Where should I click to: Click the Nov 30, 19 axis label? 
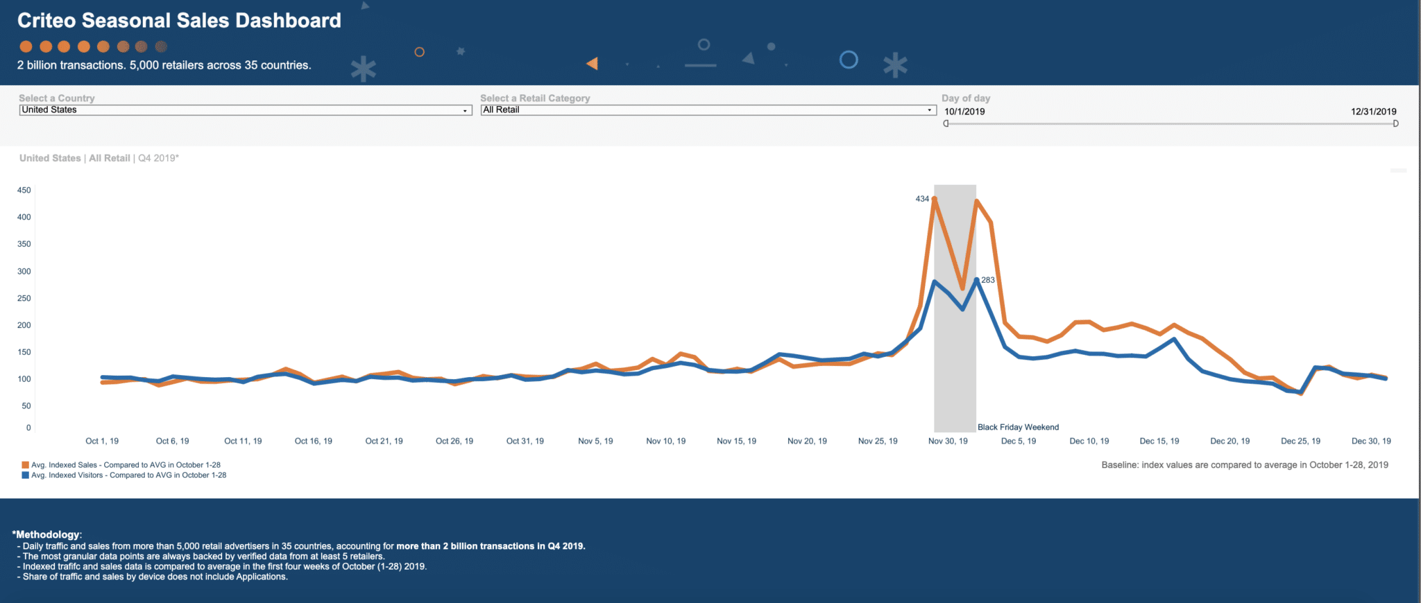pos(948,441)
